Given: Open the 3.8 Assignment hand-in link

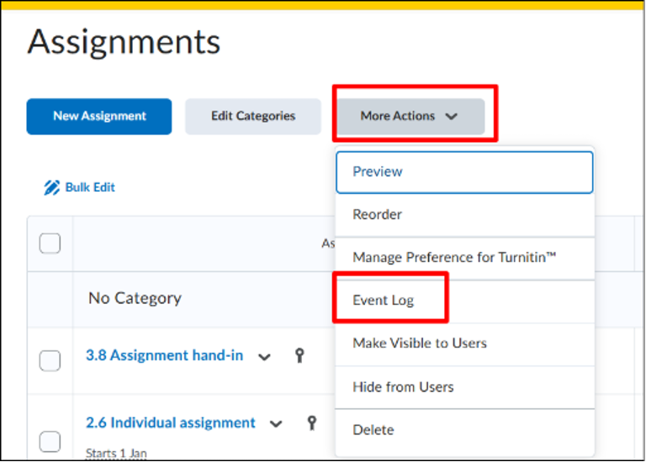Looking at the screenshot, I should coord(164,355).
